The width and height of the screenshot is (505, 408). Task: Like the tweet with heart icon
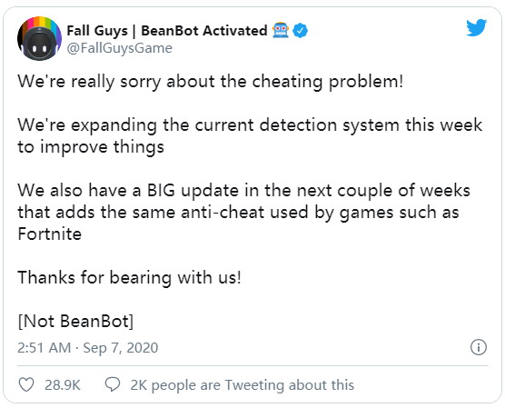point(26,384)
